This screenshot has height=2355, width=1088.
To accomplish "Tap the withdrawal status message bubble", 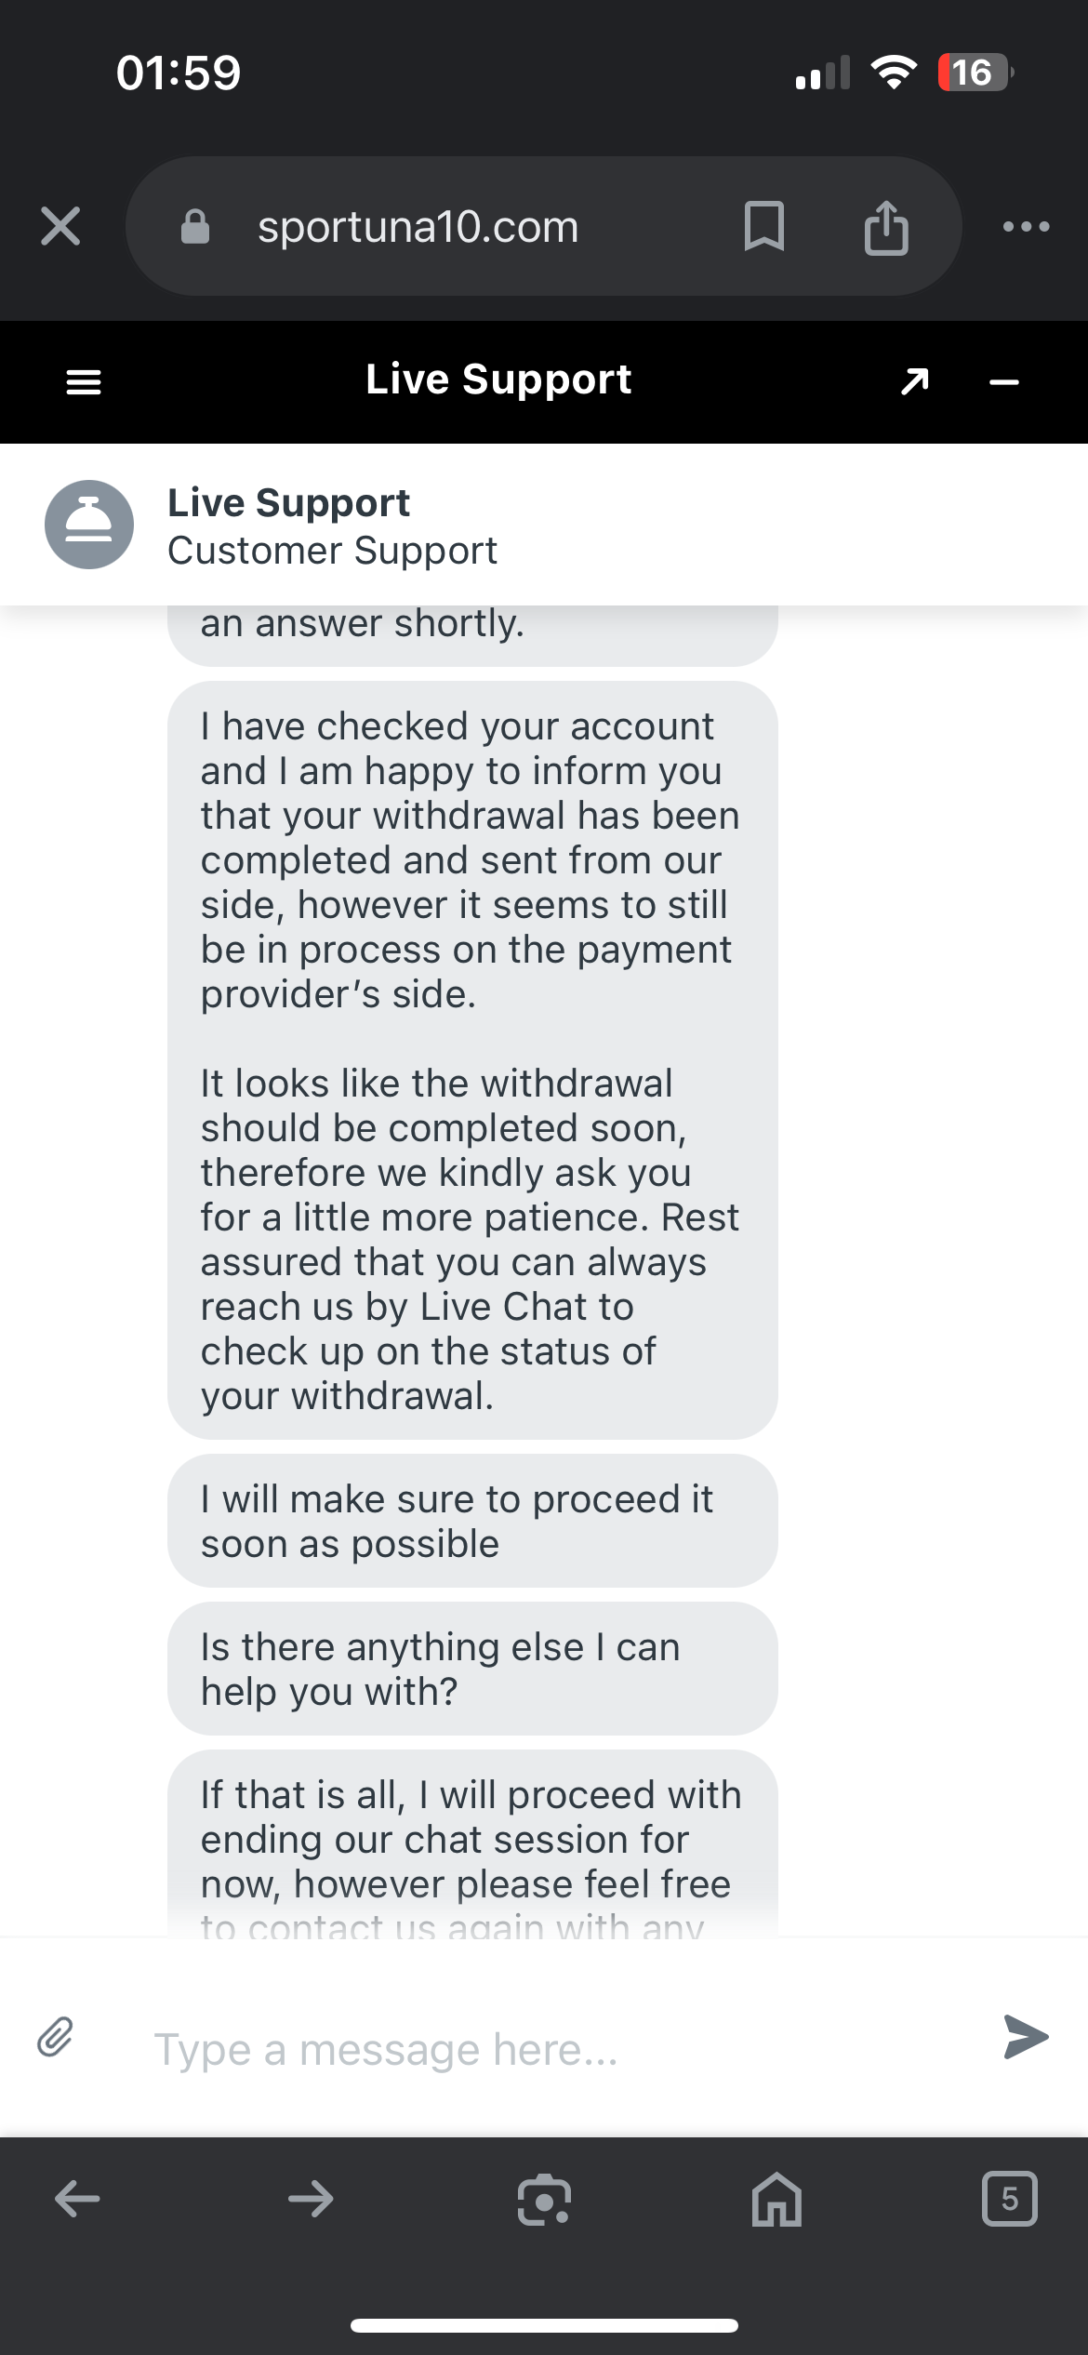I will (472, 1060).
